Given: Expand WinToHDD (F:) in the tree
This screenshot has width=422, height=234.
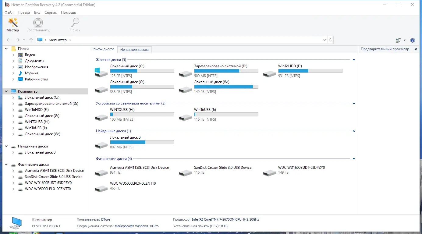Looking at the screenshot, I should [x=13, y=110].
